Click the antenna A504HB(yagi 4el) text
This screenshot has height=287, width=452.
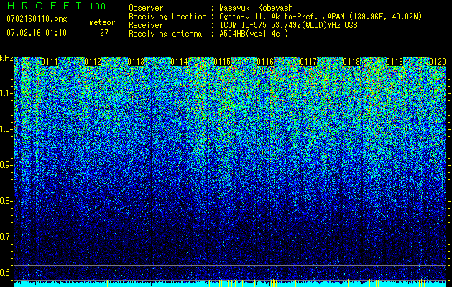254,34
